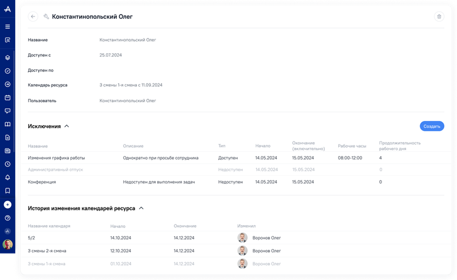
Task: Click the arrow-in-circle sidebar icon
Action: pos(8,84)
